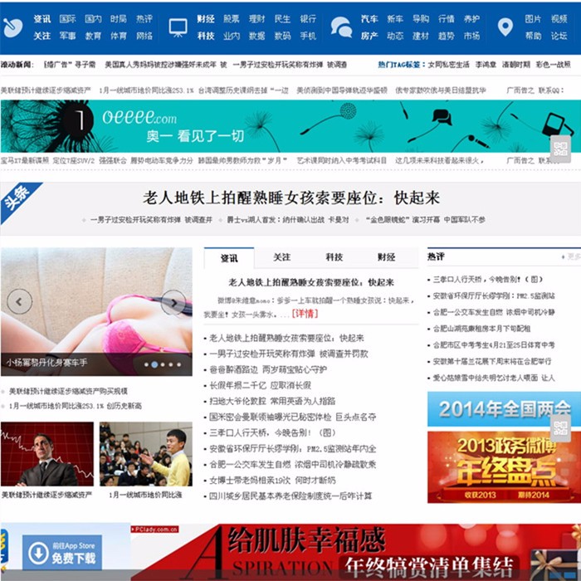Open the 2014年全国两会 banner
Viewport: 581px width, 581px height.
pyautogui.click(x=504, y=409)
